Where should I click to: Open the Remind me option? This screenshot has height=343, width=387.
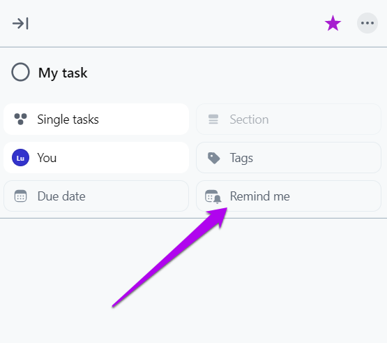coord(289,196)
